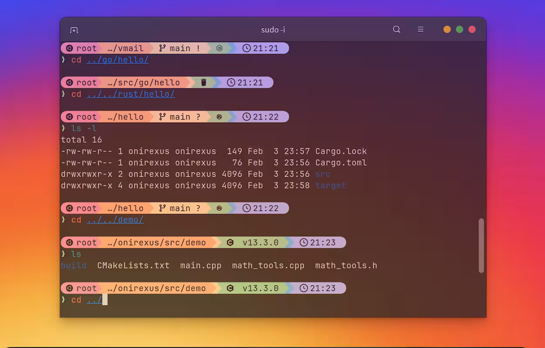Click the Cargo.toml file name
Viewport: 545px width, 348px height.
pyautogui.click(x=341, y=163)
